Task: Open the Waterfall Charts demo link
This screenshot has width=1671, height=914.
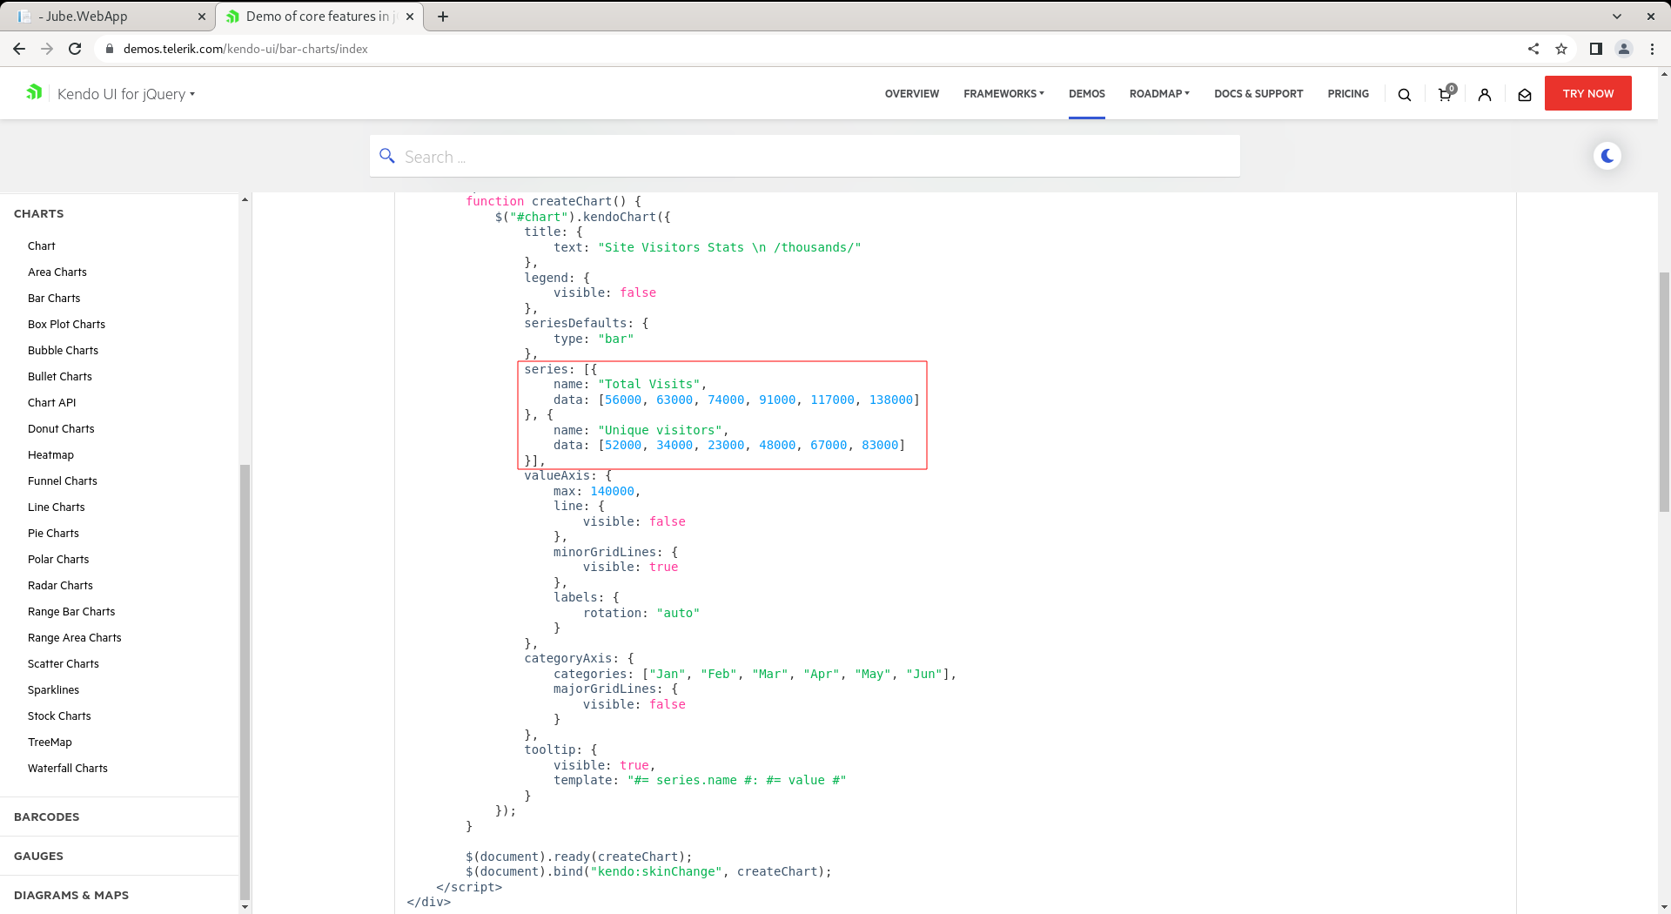Action: (68, 769)
